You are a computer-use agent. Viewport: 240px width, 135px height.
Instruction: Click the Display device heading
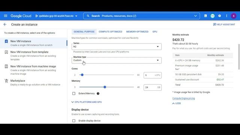coord(80,109)
